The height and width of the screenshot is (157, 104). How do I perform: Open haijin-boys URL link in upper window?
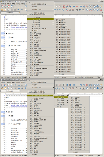(x=19, y=27)
